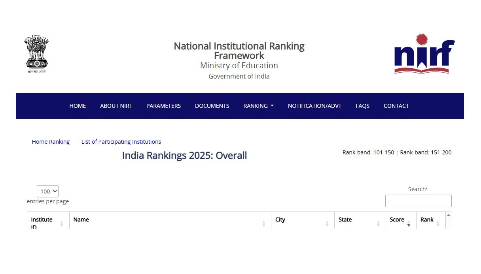Screen dimensions: 481x274
Task: Open List of Participating Institutions link
Action: coord(121,141)
